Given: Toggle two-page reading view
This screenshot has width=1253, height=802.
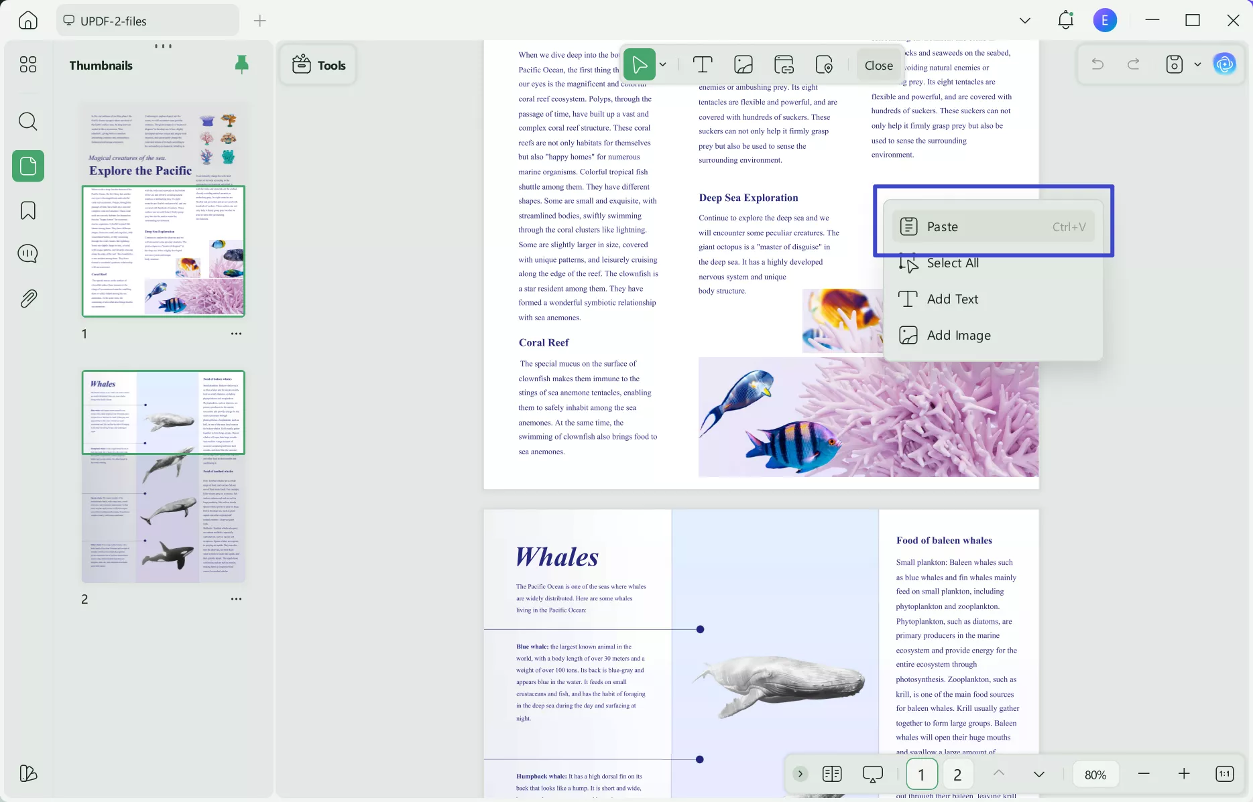Looking at the screenshot, I should pos(832,774).
